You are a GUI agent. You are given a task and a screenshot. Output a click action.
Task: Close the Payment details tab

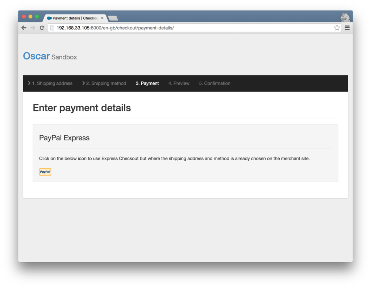[x=102, y=18]
